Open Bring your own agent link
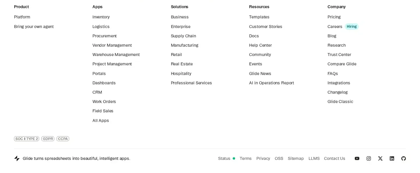Viewport: 420px width, 173px height. coord(34,27)
